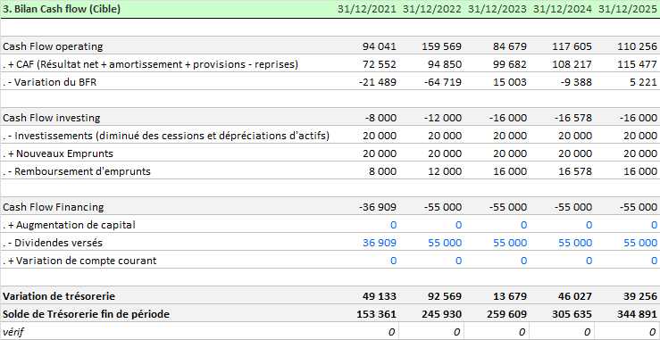Select Cash Flow investing value -12 000

tap(443, 118)
